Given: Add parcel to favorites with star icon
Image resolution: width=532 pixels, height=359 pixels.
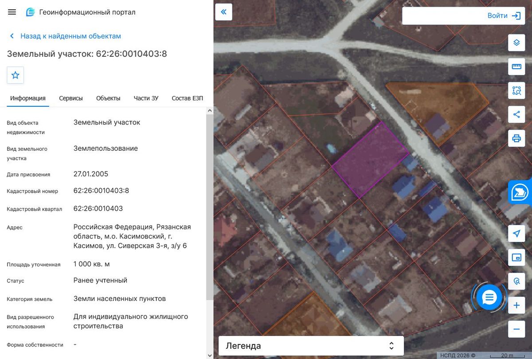Looking at the screenshot, I should (16, 75).
